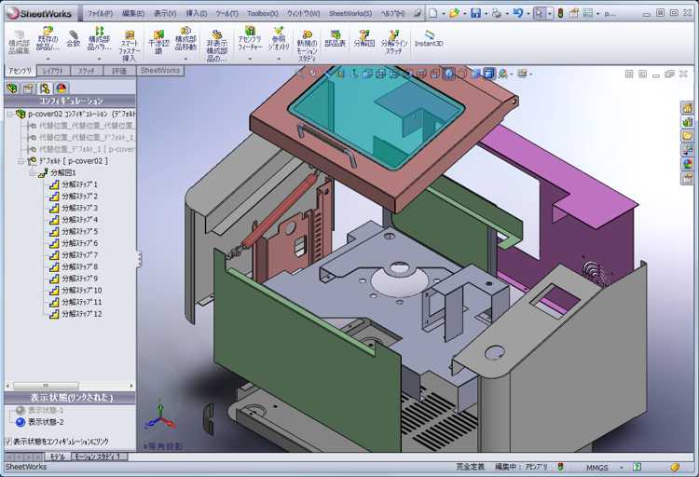
Task: Select 分解ステップ5 in the tree
Action: click(x=79, y=231)
